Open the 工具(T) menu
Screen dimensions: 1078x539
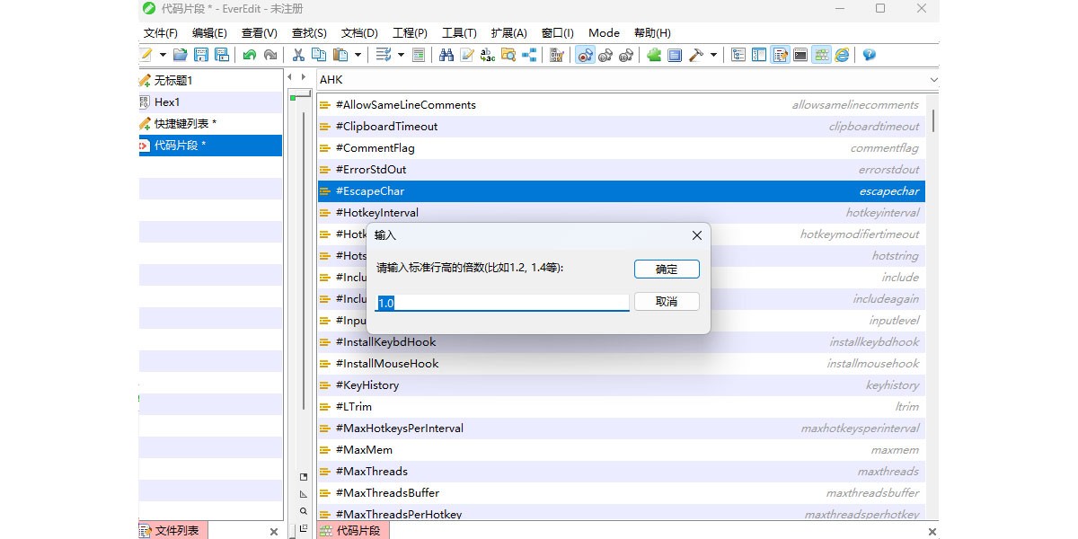459,33
